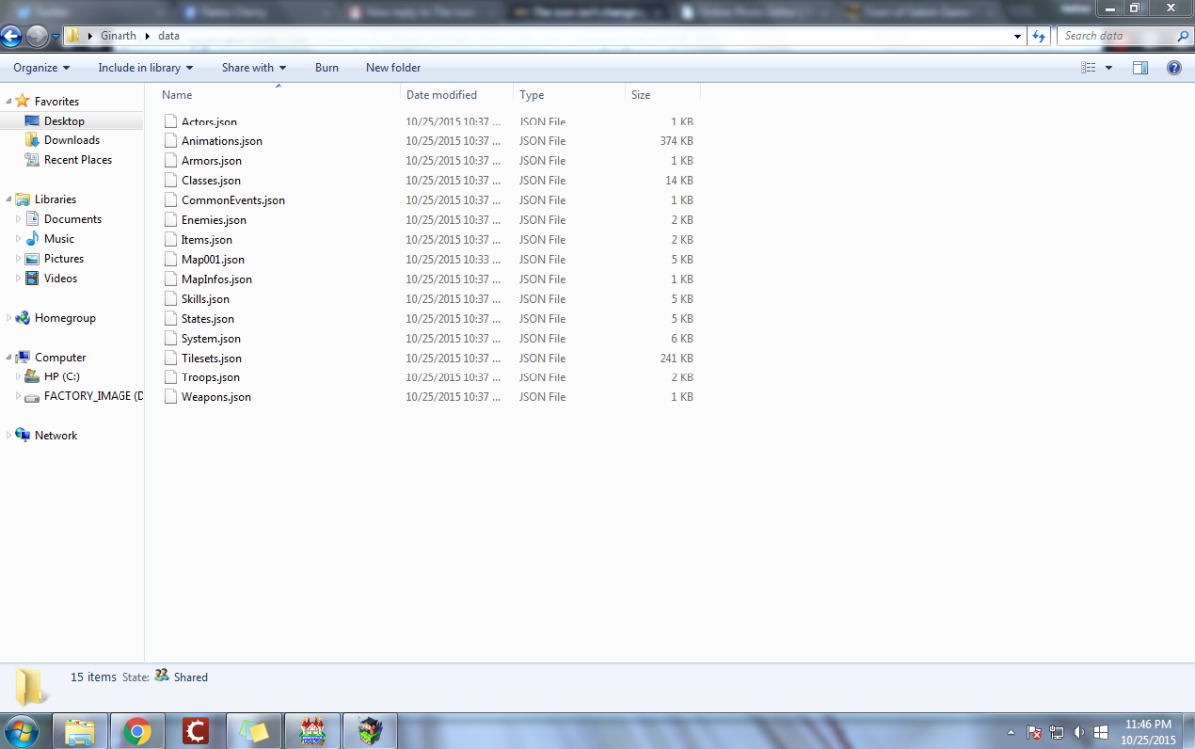Click the volume speaker tray icon
This screenshot has height=749, width=1195.
(1078, 733)
